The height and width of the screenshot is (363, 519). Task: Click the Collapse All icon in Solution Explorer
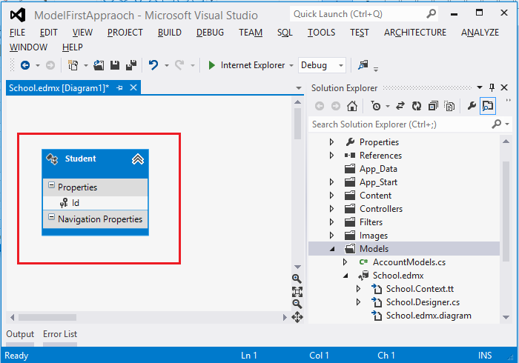[x=433, y=106]
